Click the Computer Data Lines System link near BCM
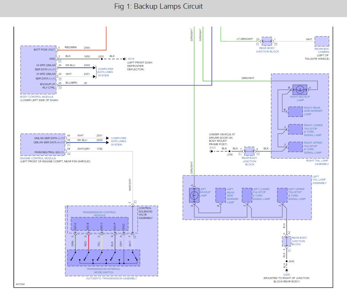The height and width of the screenshot is (298, 347). (x=105, y=72)
